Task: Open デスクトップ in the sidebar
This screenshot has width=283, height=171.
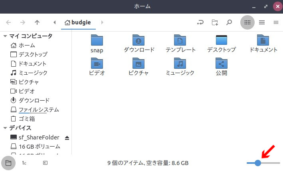Action: pyautogui.click(x=29, y=54)
